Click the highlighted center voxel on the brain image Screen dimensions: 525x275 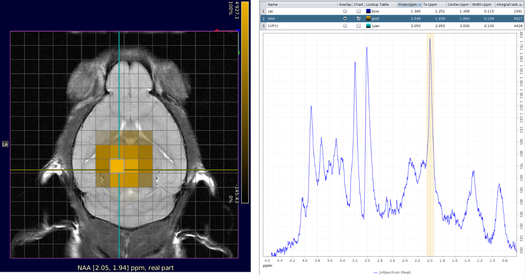[117, 166]
